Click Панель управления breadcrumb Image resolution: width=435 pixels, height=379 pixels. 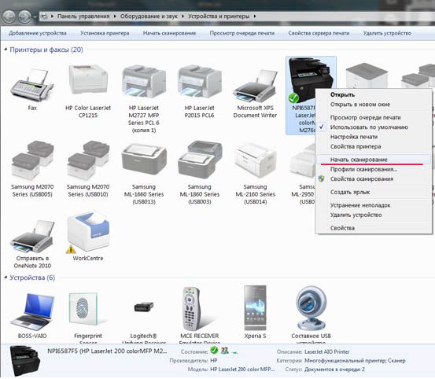[83, 17]
